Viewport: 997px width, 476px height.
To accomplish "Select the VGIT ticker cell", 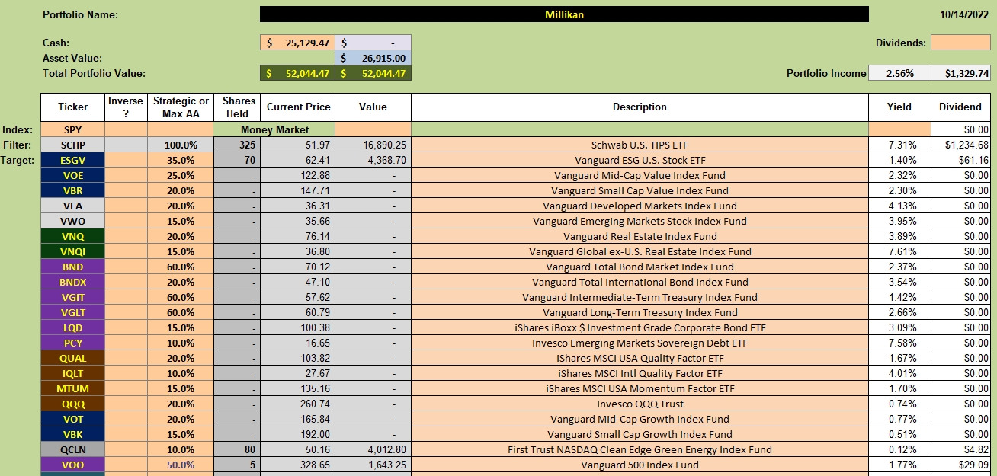I will [x=73, y=297].
